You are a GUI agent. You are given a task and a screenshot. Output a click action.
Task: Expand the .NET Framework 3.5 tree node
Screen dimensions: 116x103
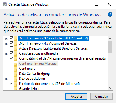6,39
